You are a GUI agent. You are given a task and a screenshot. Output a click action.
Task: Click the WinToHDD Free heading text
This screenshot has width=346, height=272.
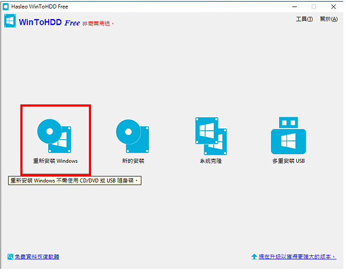point(49,22)
